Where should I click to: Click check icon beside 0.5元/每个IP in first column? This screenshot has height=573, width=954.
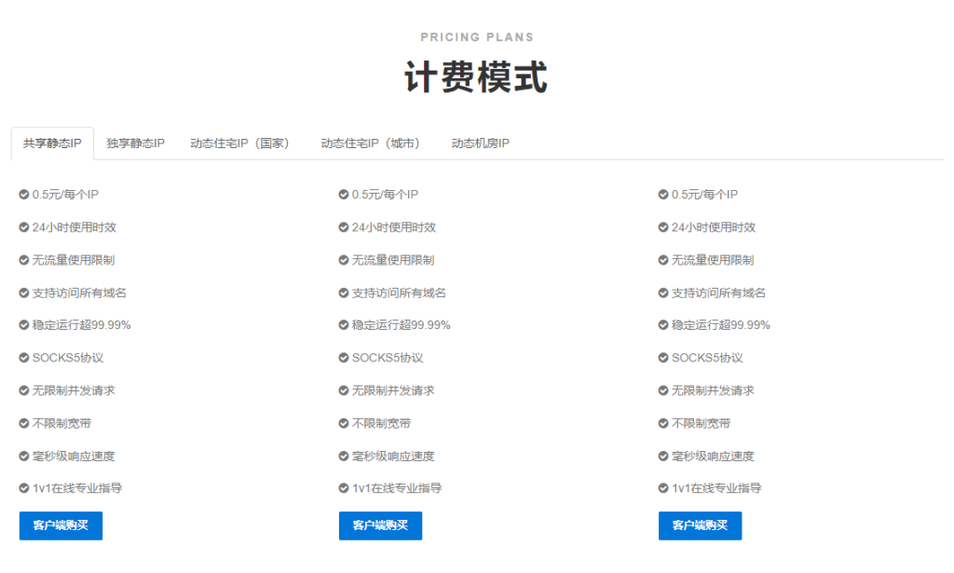(x=23, y=195)
